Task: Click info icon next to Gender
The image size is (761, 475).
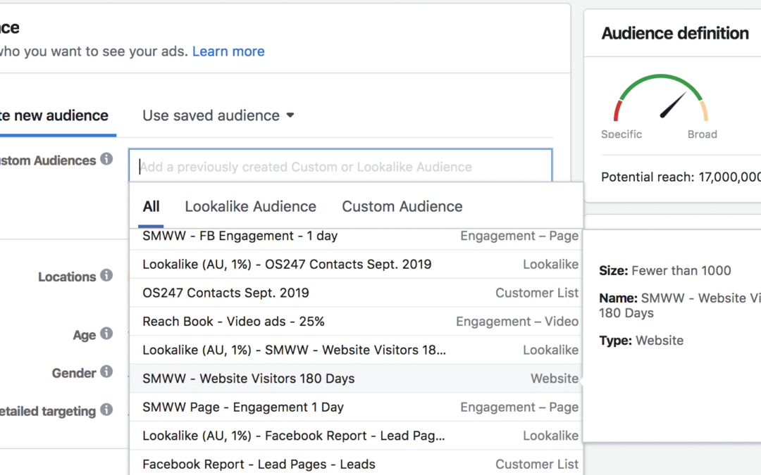Action: point(107,372)
